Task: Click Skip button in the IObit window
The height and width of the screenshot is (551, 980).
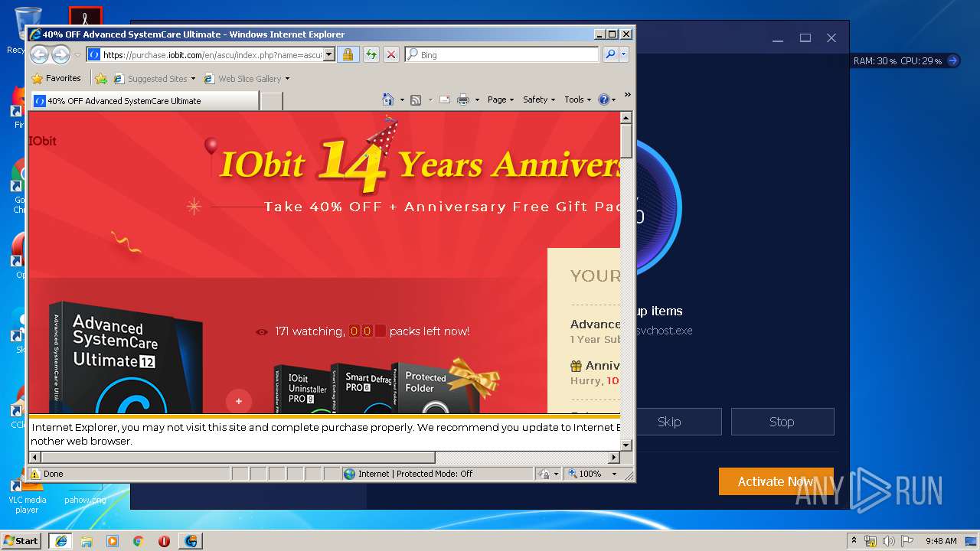Action: (x=669, y=422)
